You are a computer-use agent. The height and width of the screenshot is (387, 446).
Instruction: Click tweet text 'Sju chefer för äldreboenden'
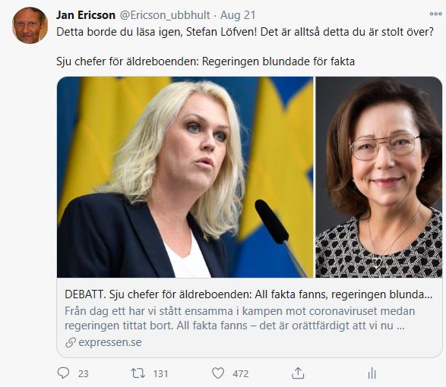(127, 61)
